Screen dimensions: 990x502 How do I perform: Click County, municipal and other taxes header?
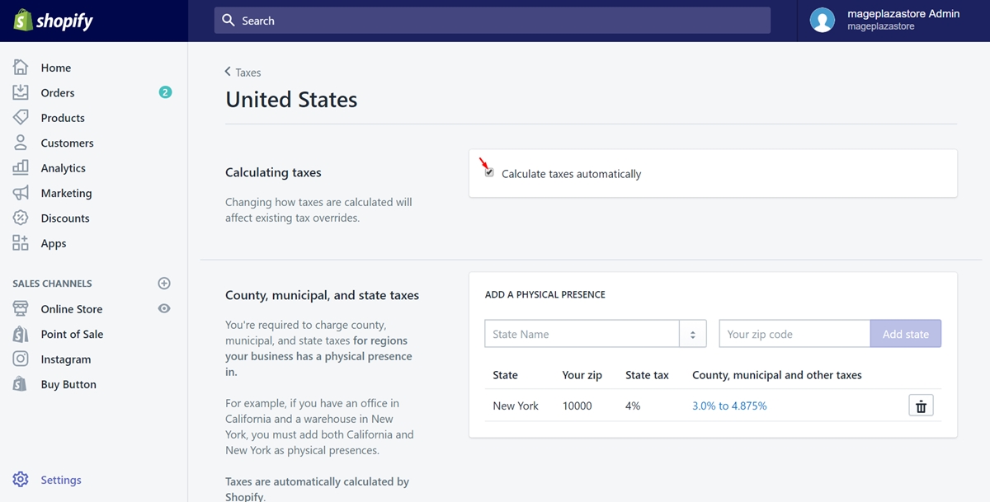(x=777, y=375)
